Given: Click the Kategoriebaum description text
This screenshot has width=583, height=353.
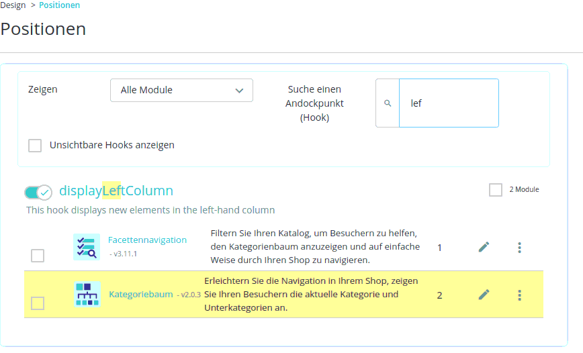Looking at the screenshot, I should (311, 295).
